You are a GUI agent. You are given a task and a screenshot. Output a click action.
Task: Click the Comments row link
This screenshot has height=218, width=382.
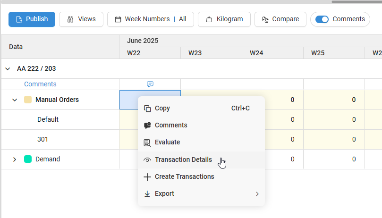coord(40,84)
